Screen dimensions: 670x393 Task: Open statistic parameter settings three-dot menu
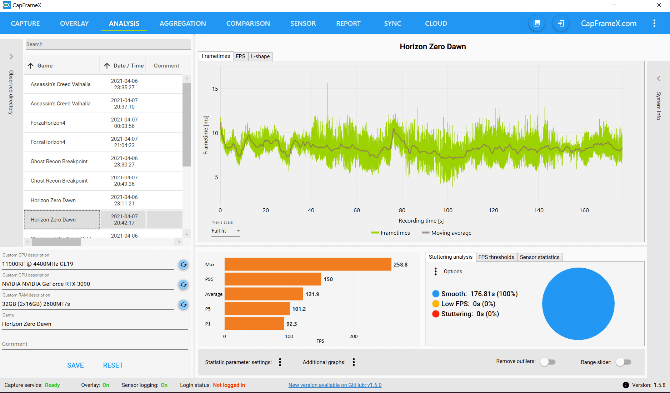(280, 362)
